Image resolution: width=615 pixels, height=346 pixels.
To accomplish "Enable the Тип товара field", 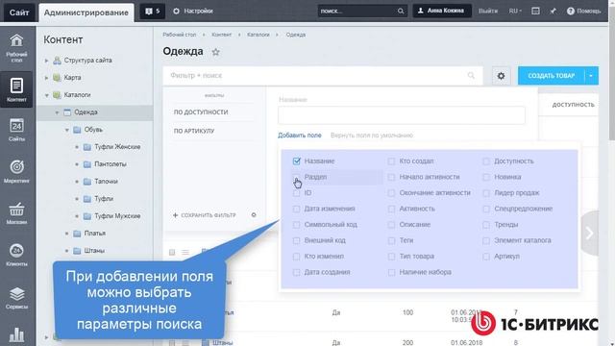I will tap(391, 257).
